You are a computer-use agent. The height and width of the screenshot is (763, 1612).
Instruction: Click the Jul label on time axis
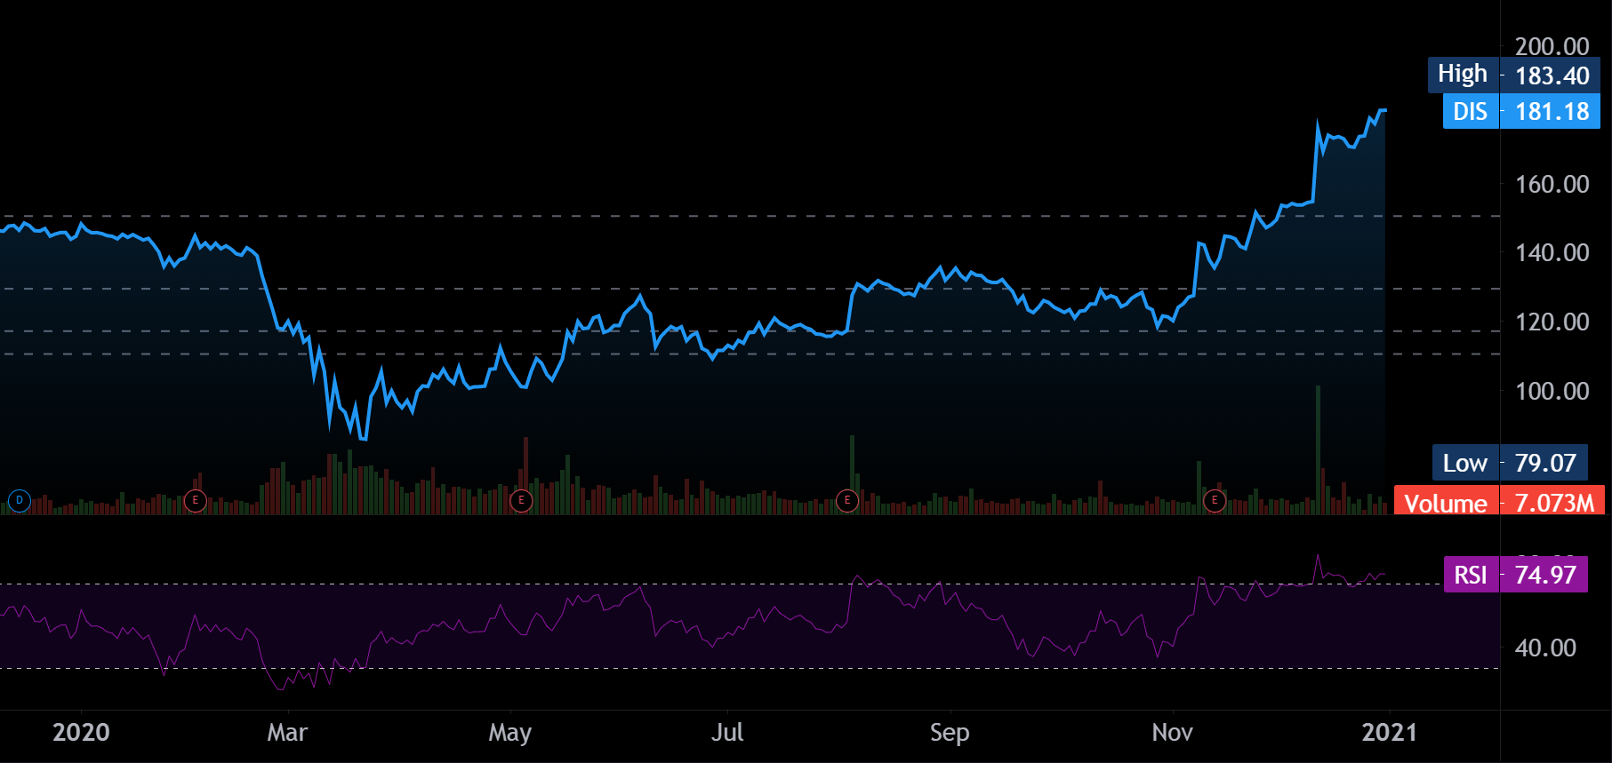[x=727, y=732]
